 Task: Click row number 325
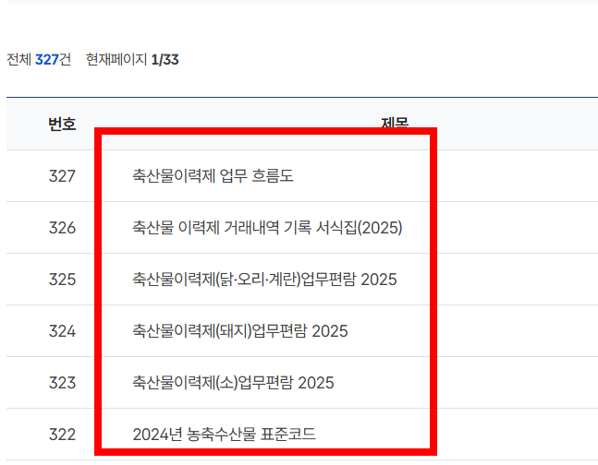pyautogui.click(x=62, y=280)
